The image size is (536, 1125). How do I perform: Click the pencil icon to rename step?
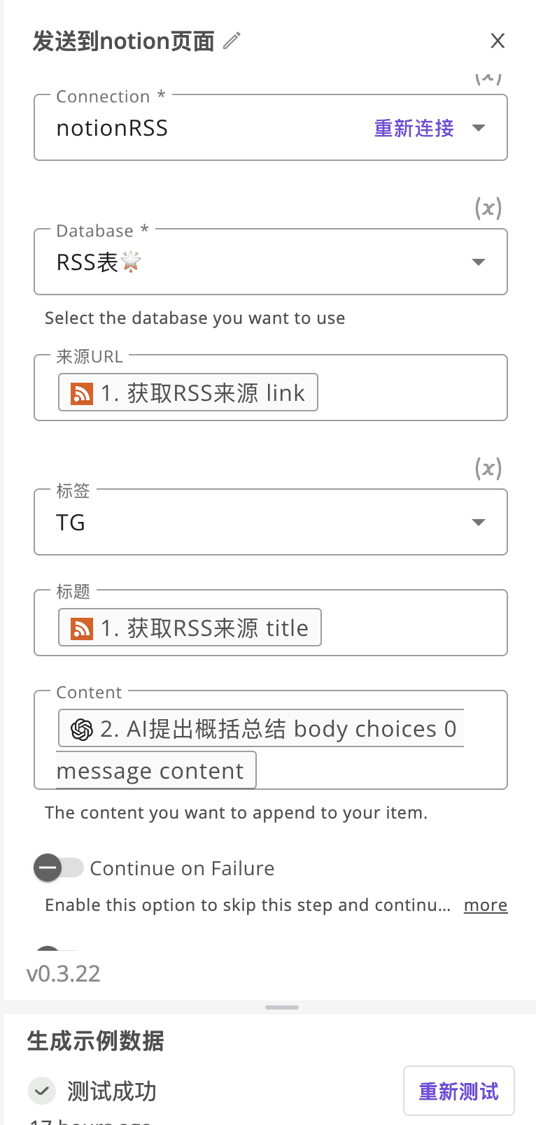tap(232, 41)
